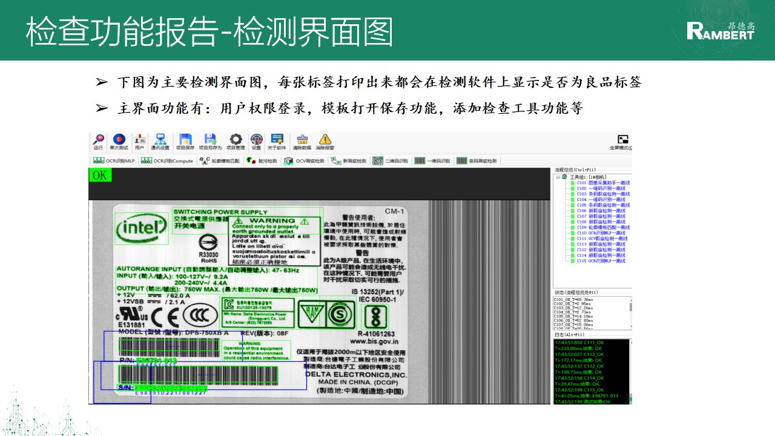Add the OCV瑕疵检测 tool

(304, 161)
